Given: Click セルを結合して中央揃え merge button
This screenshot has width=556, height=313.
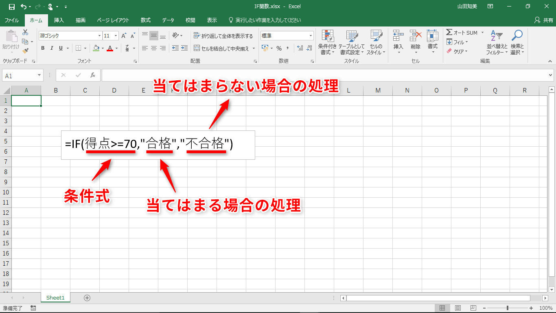Looking at the screenshot, I should pos(221,48).
